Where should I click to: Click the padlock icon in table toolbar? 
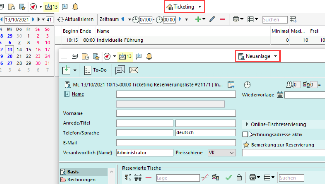pyautogui.click(x=239, y=178)
